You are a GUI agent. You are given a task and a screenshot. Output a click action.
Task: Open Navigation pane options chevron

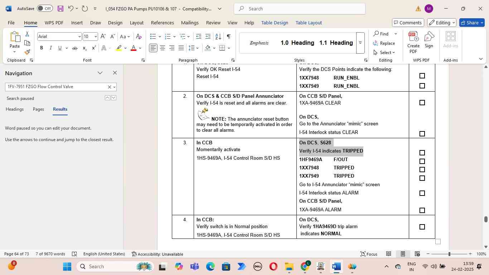pos(100,73)
